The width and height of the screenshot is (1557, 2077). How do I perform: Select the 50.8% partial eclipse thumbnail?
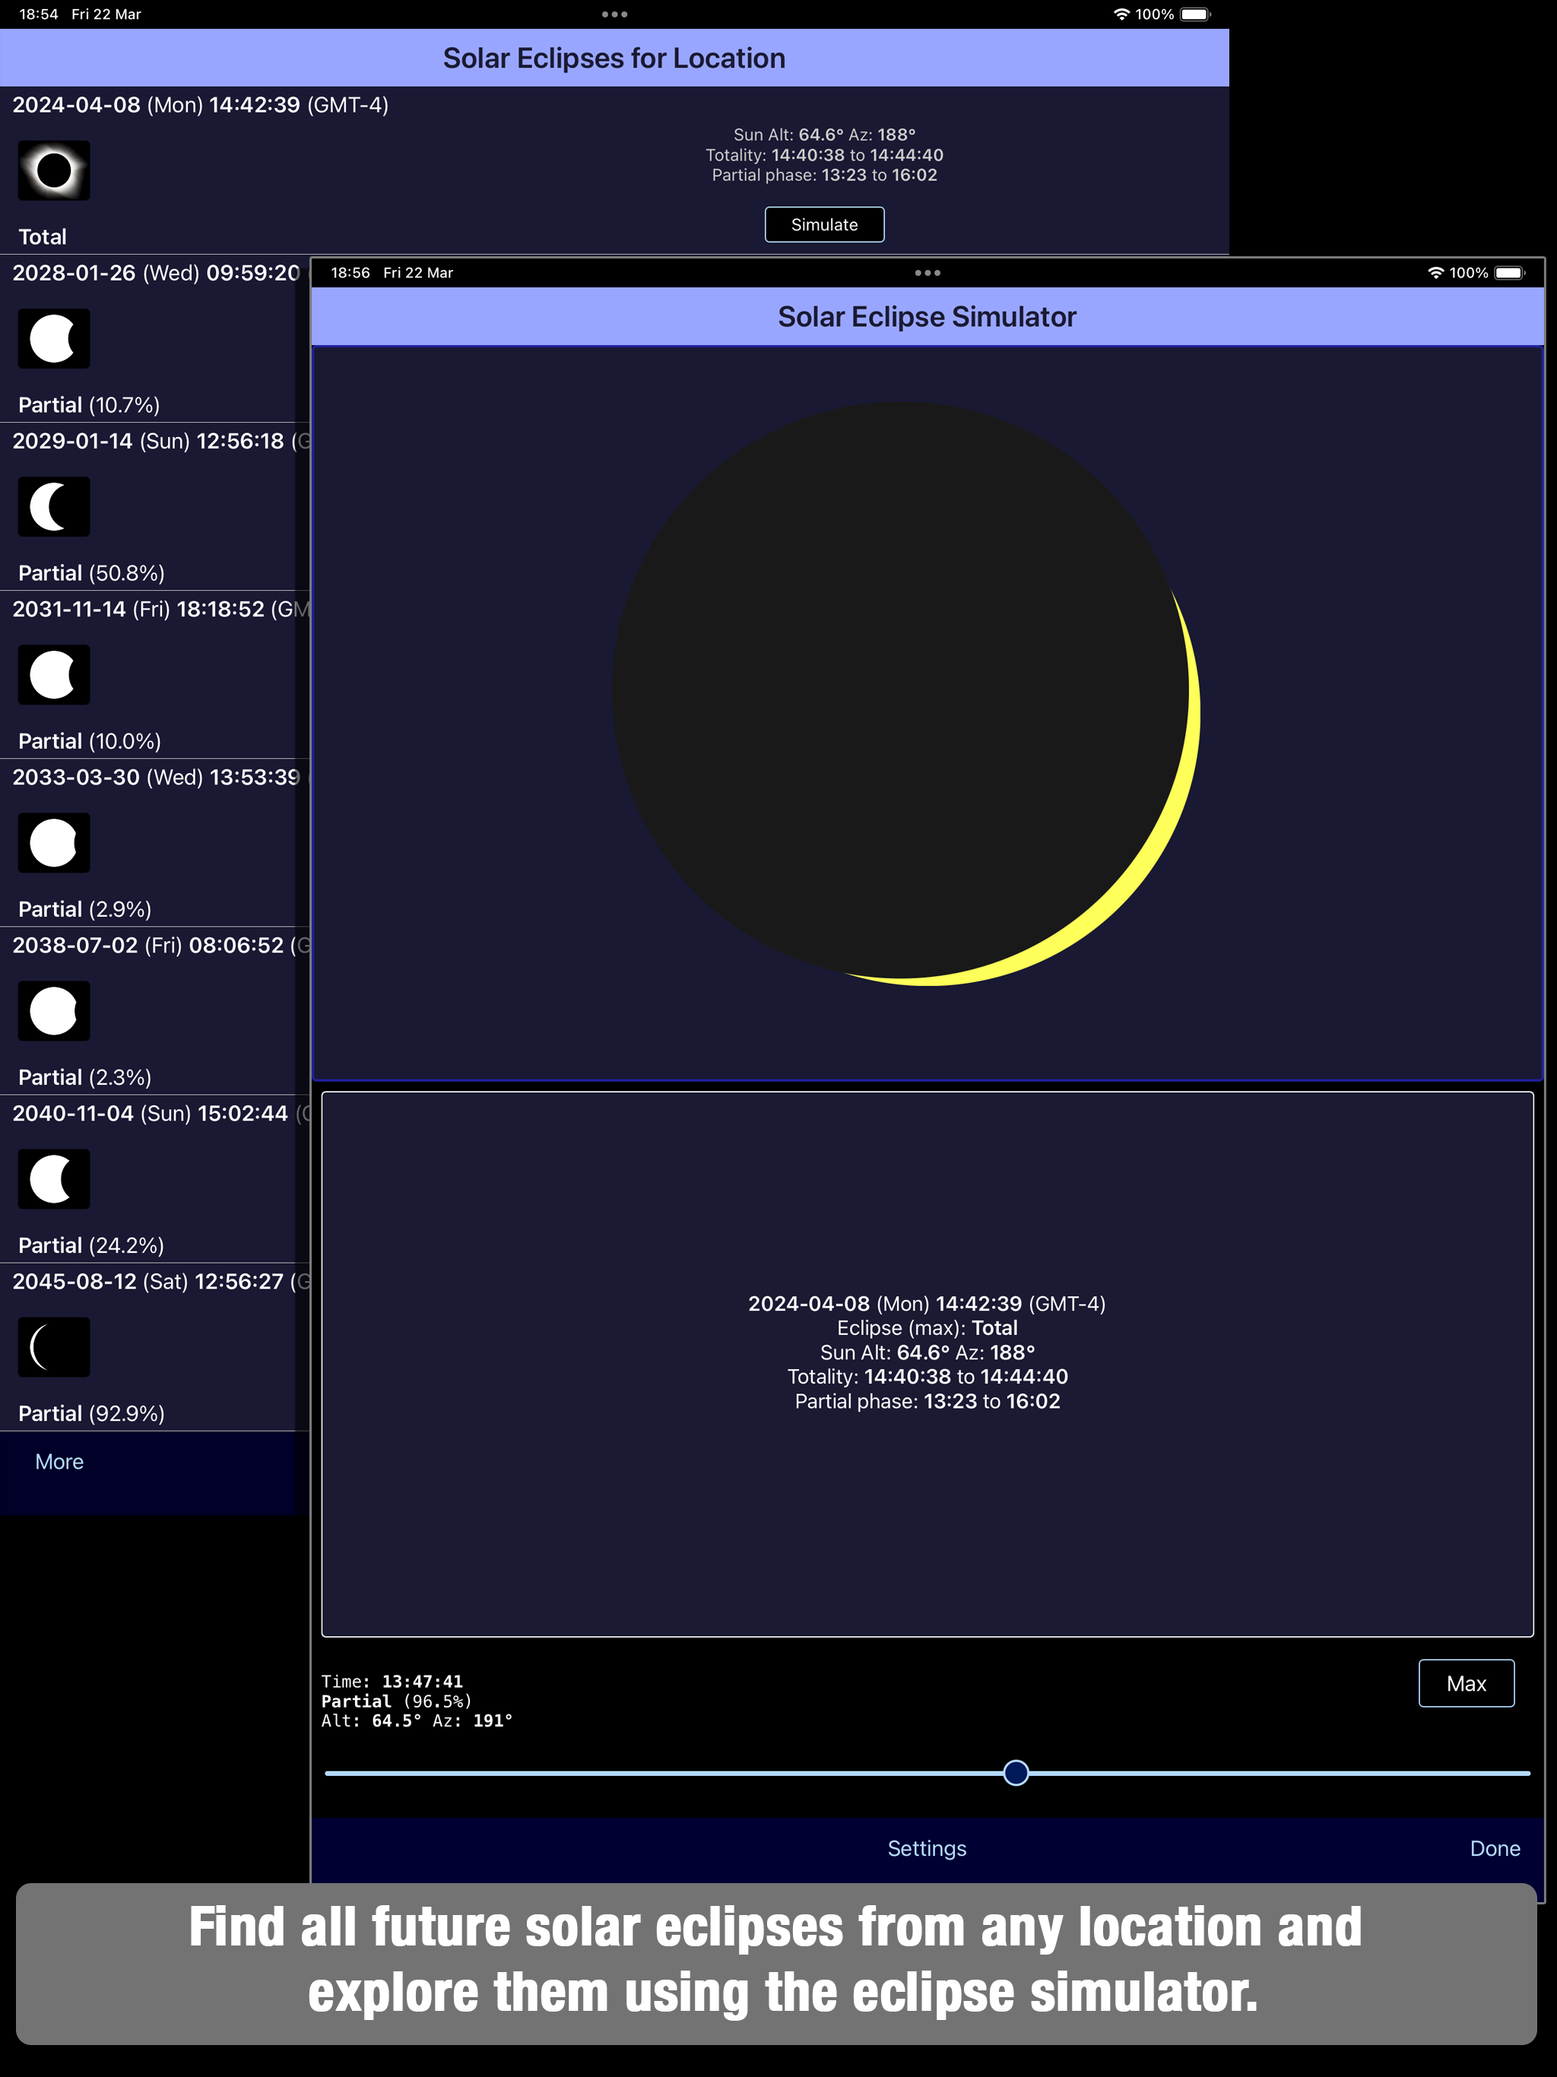(x=53, y=506)
